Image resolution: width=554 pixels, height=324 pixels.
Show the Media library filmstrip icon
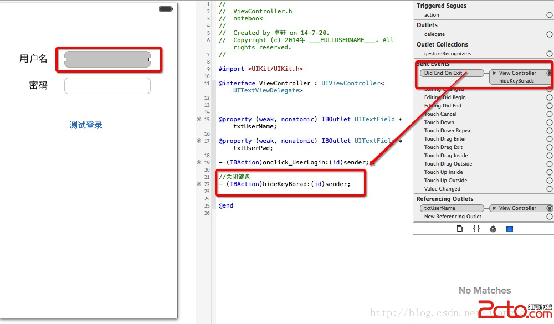tap(509, 229)
